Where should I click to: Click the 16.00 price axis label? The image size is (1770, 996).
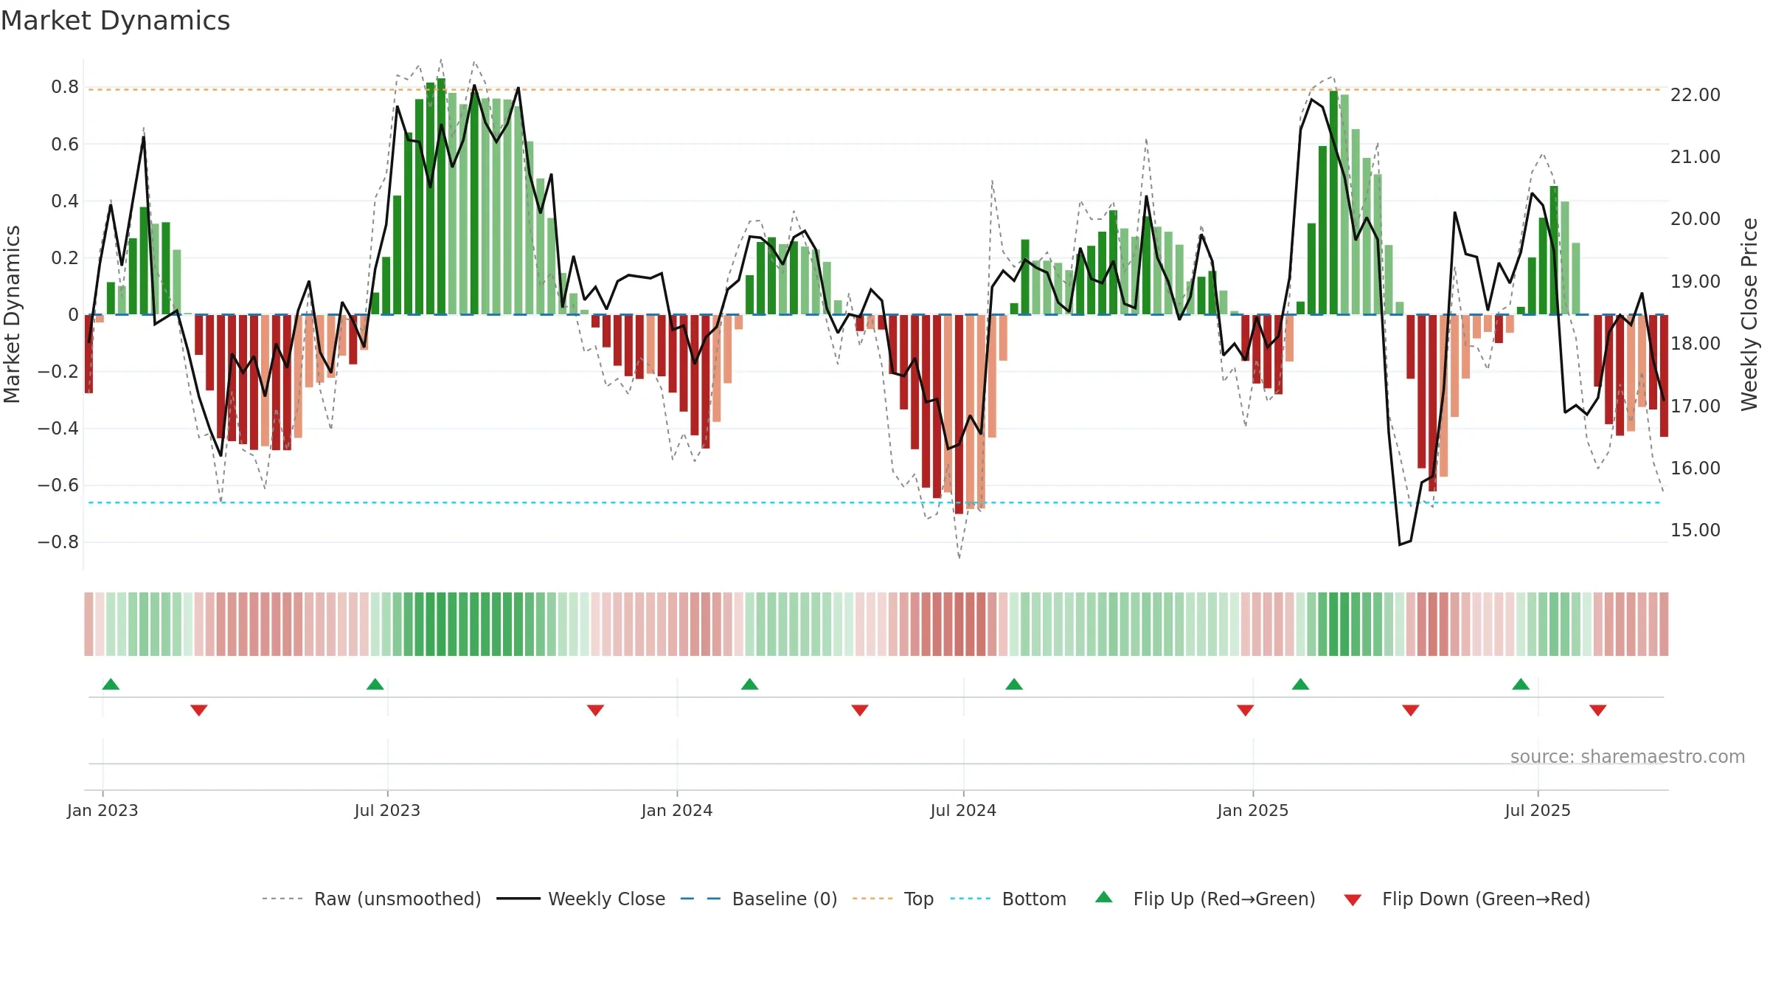coord(1696,468)
